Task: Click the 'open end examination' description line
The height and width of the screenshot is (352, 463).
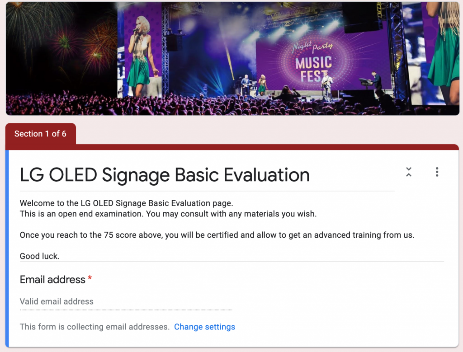Action: pyautogui.click(x=168, y=214)
